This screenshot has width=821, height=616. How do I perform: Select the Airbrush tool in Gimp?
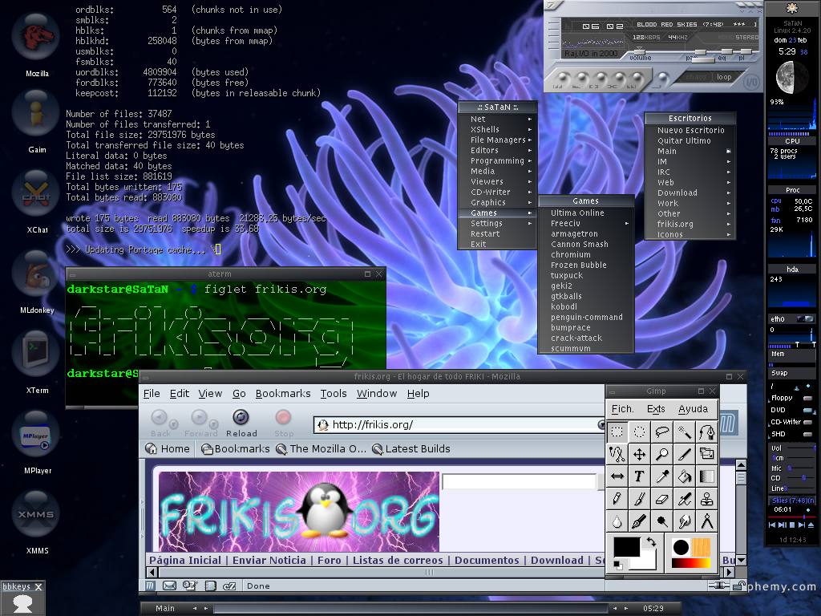coord(685,499)
